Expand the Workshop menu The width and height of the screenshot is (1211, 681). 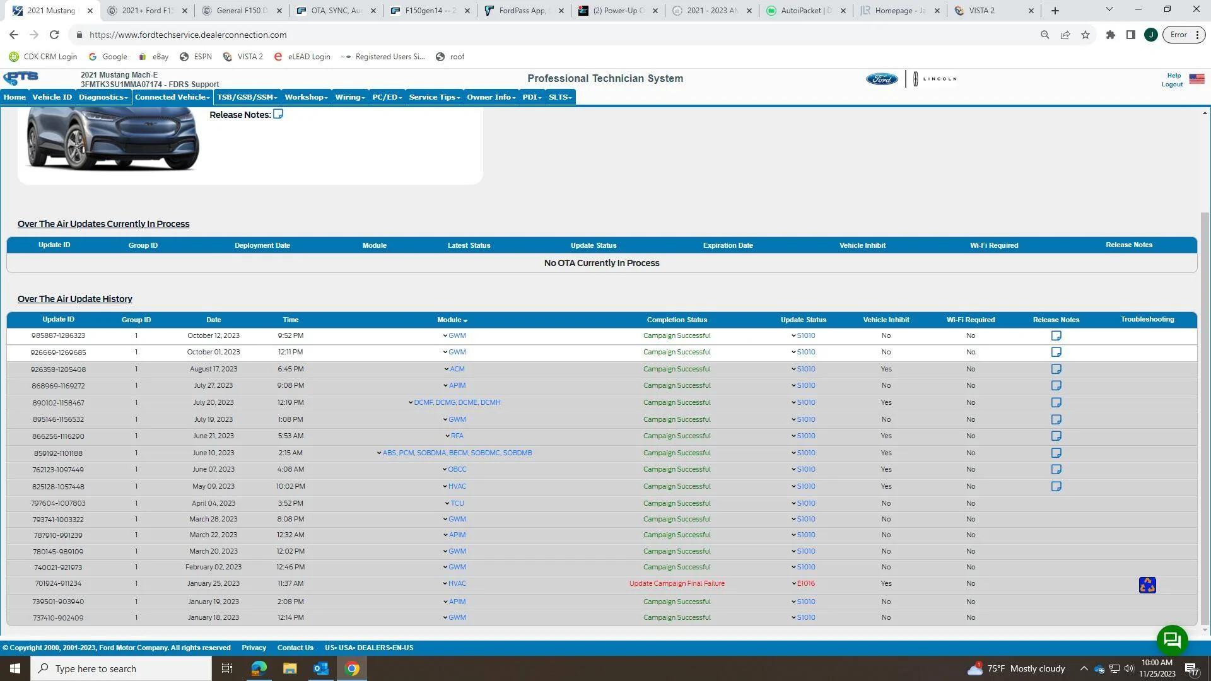306,97
